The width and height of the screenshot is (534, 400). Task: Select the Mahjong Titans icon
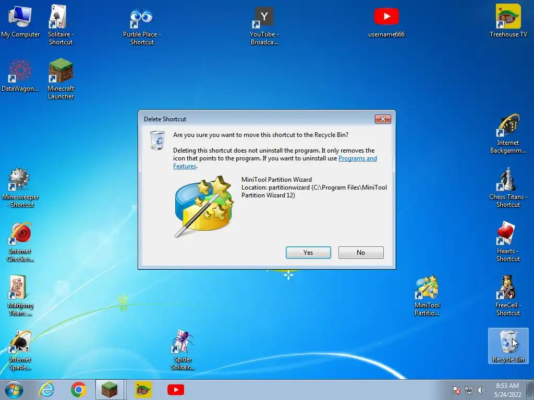(x=20, y=296)
